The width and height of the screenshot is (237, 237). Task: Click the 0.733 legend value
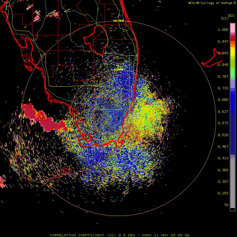pos(223,88)
